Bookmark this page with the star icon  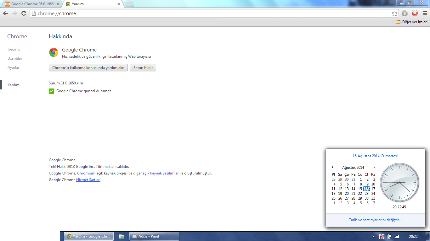click(394, 13)
